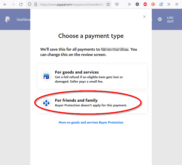Click 'Buyer Protection doesn't apply for this payment.' text
The image size is (182, 165).
91,105
